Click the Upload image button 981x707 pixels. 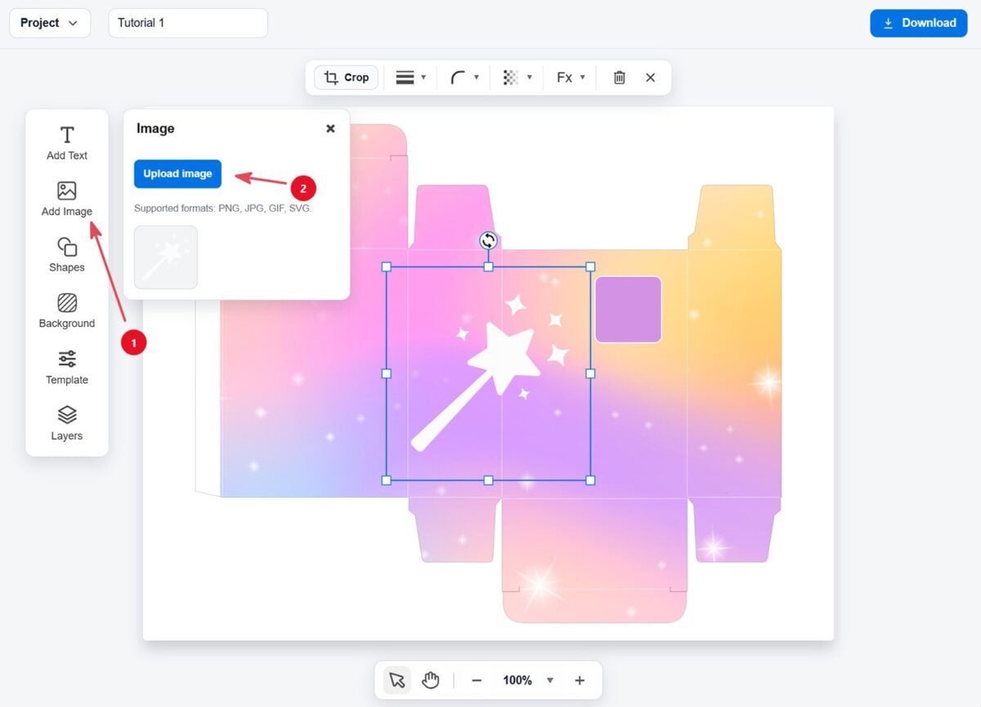pos(177,173)
